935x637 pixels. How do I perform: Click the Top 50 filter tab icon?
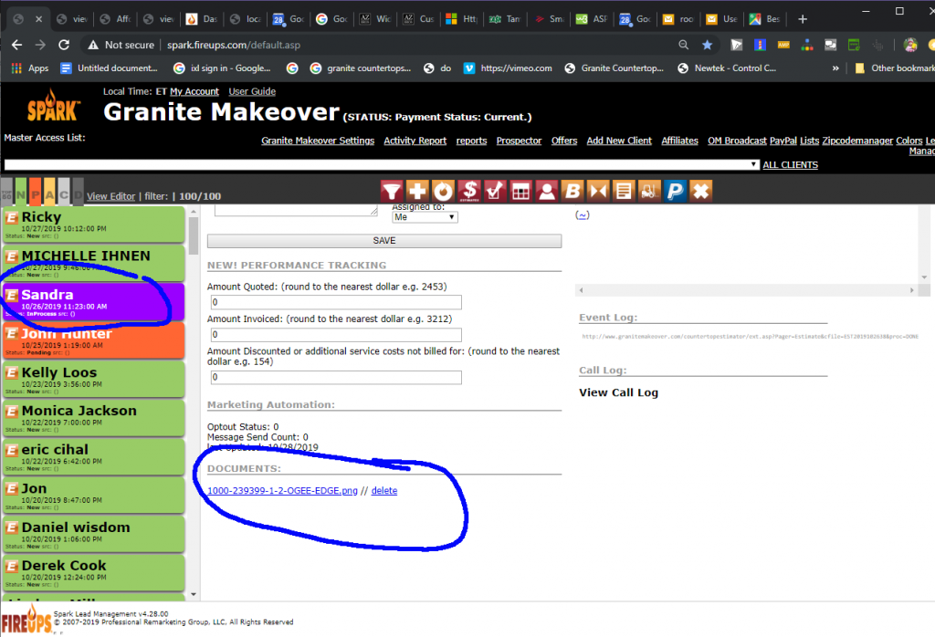click(6, 193)
